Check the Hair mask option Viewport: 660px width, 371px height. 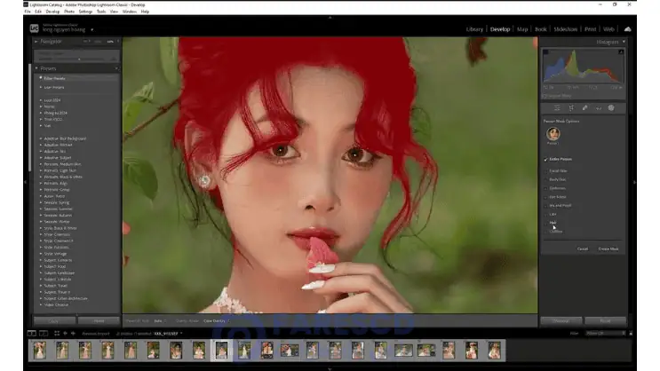tap(546, 223)
